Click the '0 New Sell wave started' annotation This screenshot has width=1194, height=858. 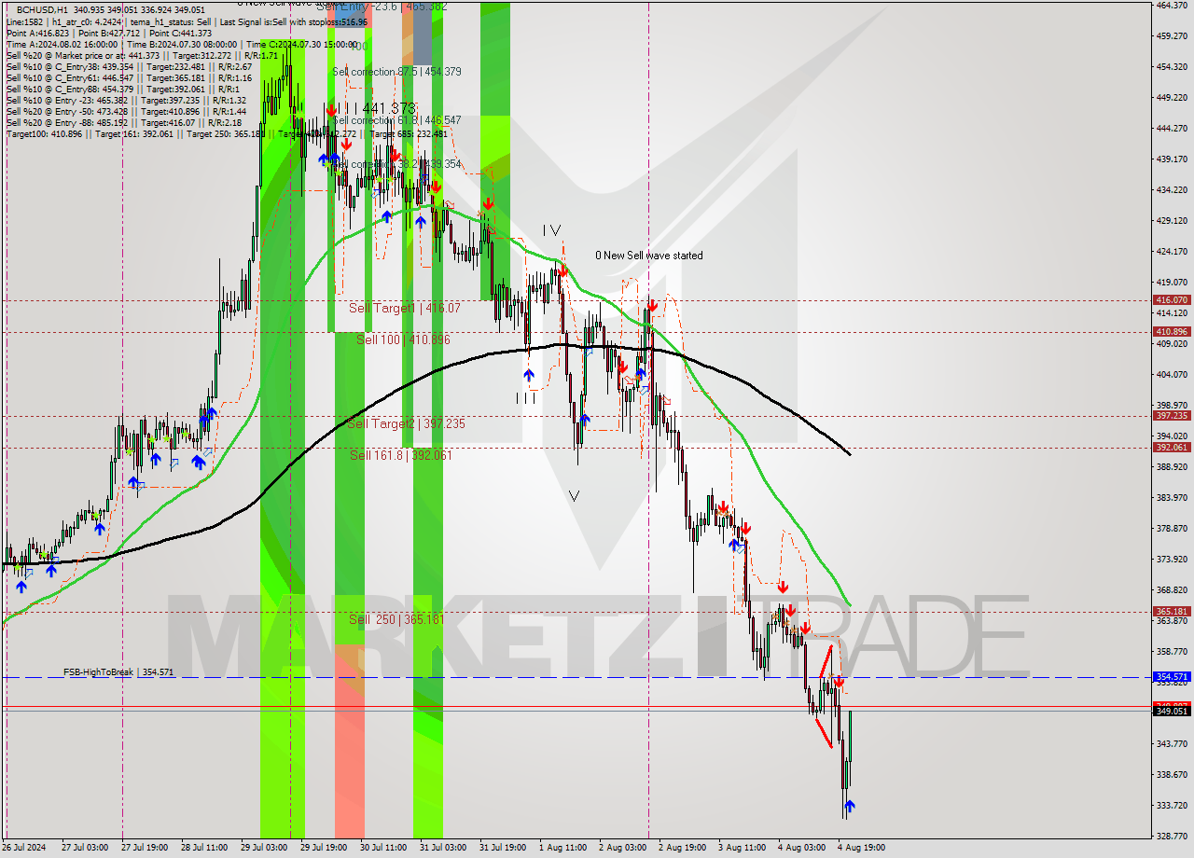[x=649, y=256]
